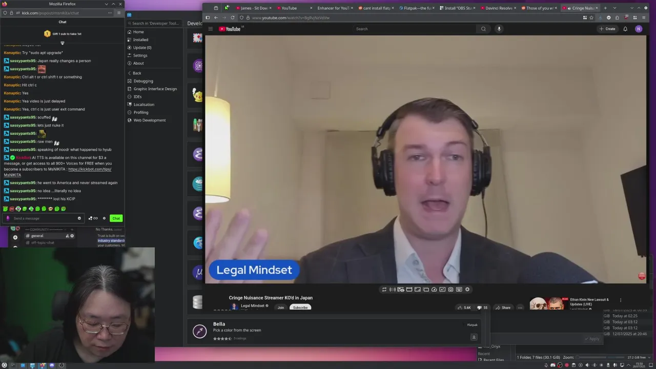Click the green Chat send button
Viewport: 656px width, 369px height.
(x=116, y=218)
